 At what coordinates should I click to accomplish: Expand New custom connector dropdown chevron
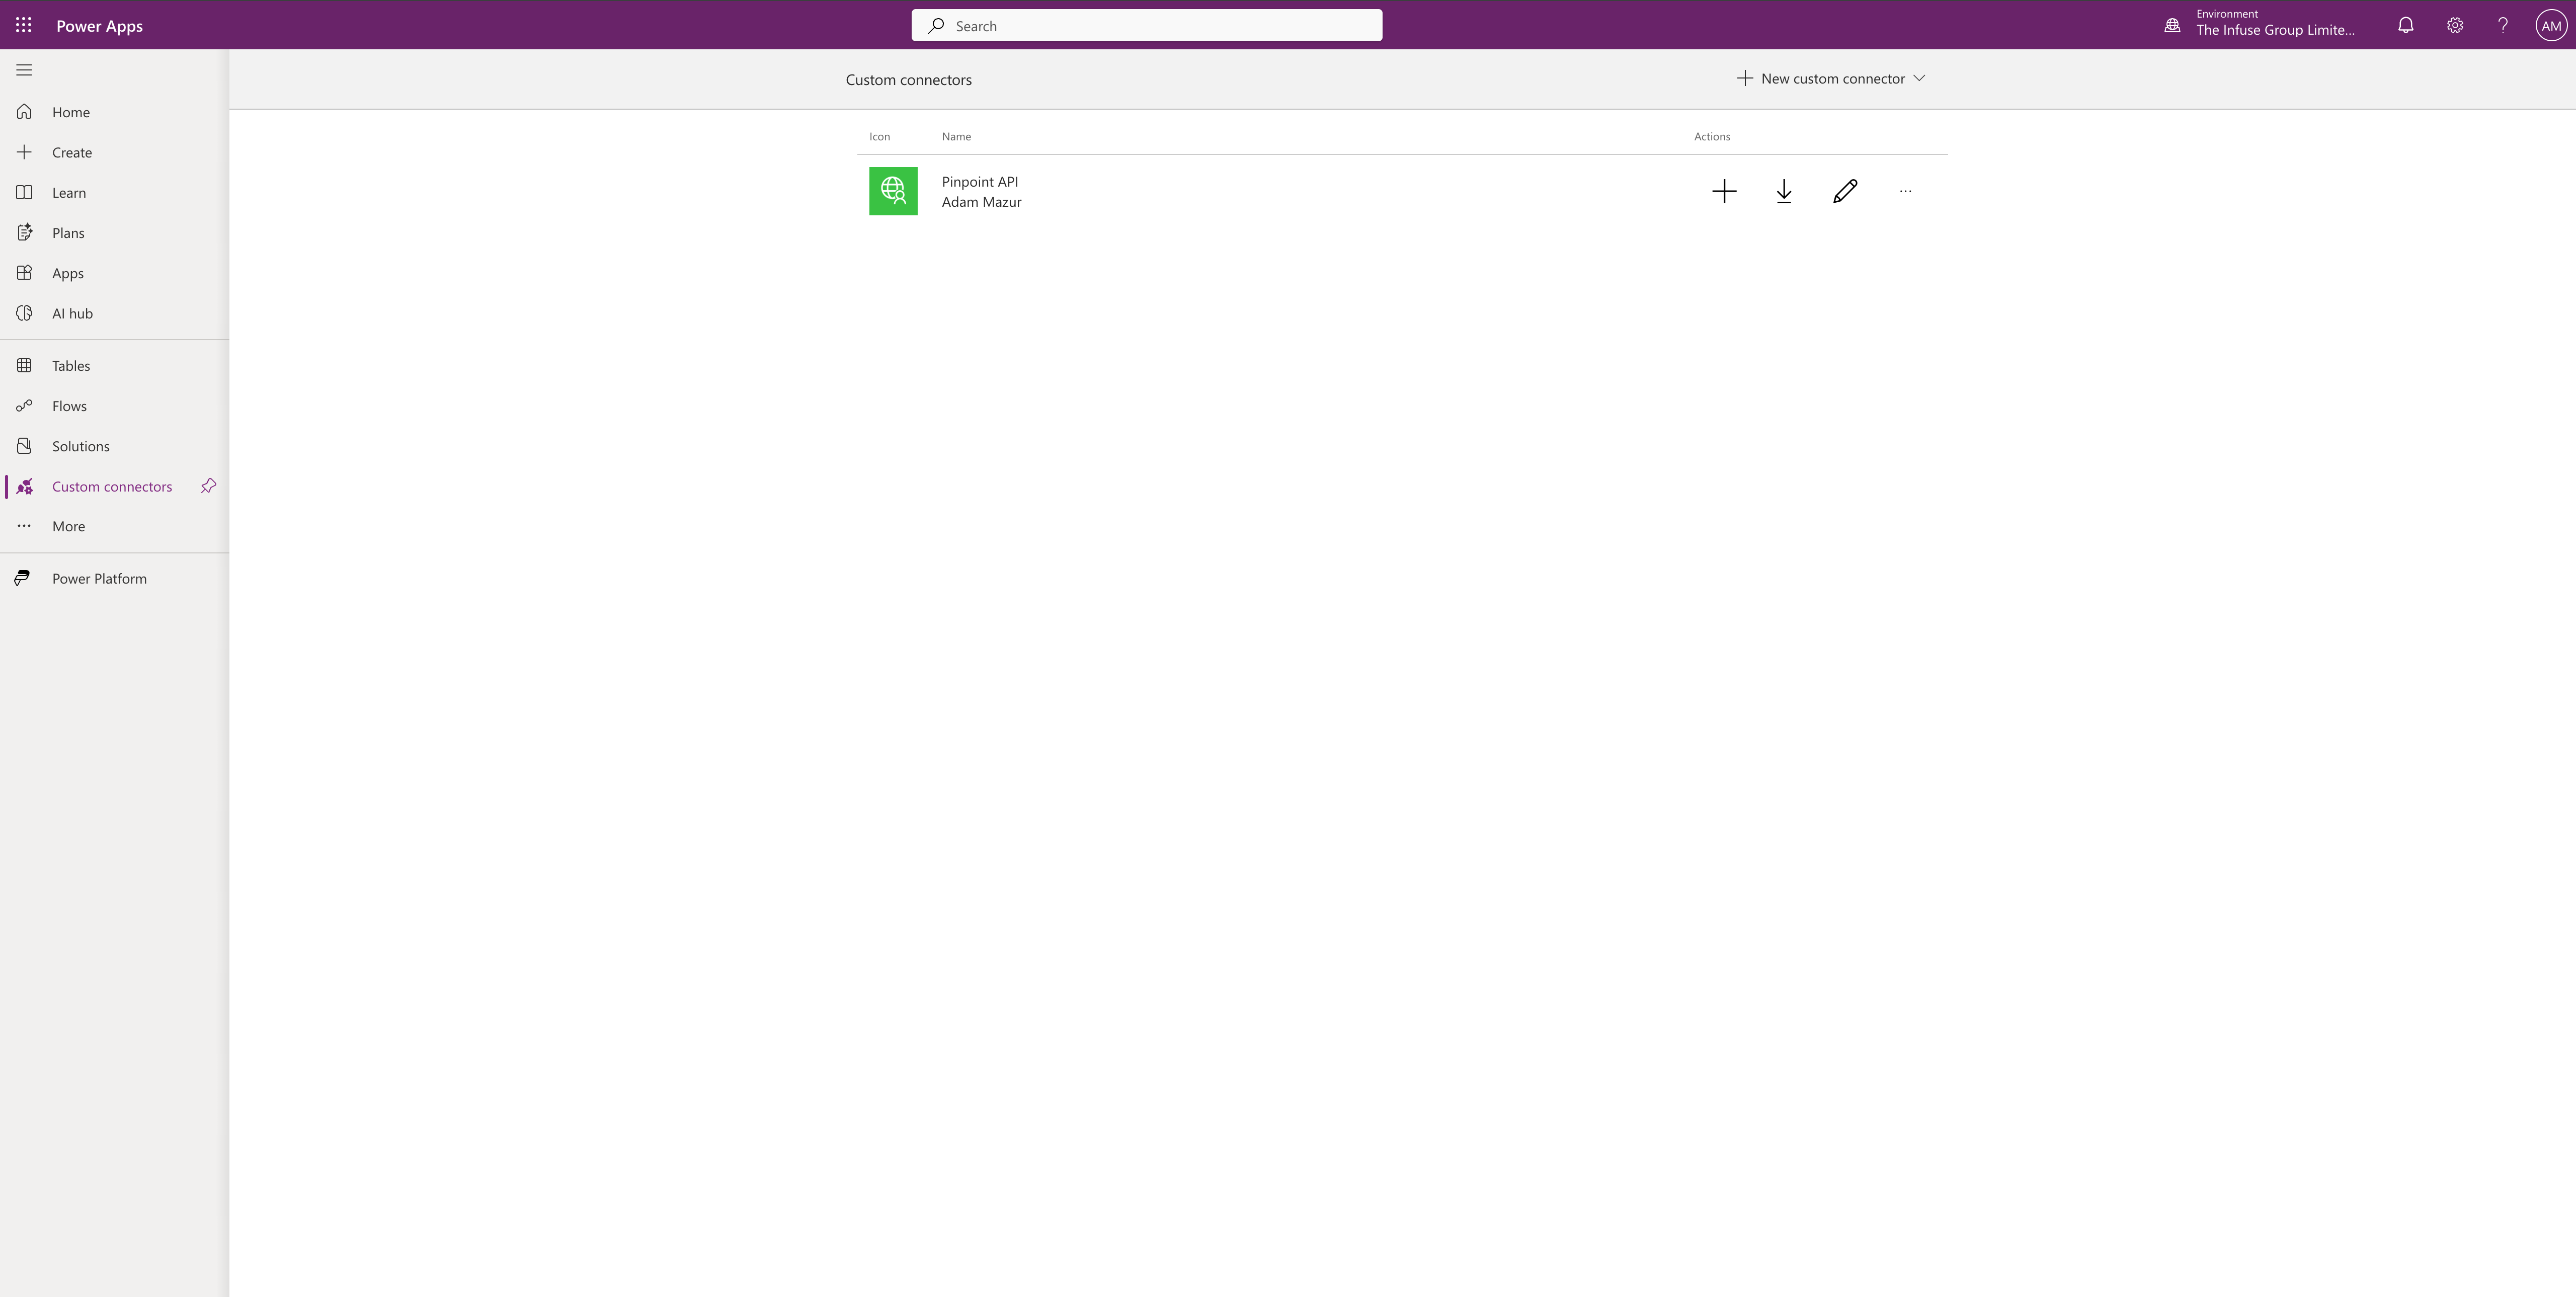(1919, 78)
